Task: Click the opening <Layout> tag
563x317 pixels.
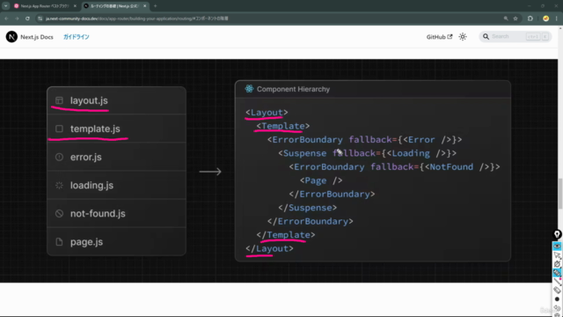Action: [x=267, y=113]
